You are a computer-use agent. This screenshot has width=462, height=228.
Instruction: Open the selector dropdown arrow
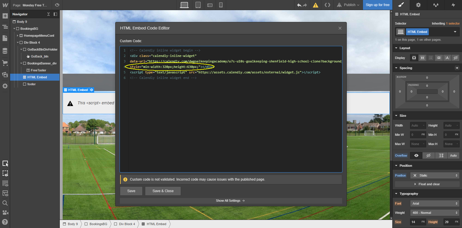click(455, 32)
